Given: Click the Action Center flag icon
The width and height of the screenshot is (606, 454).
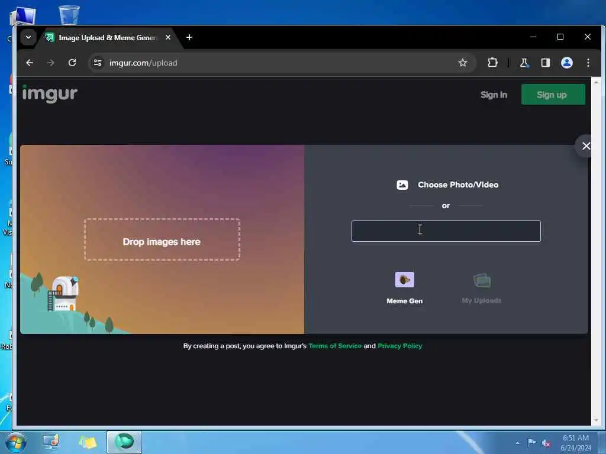Looking at the screenshot, I should (x=531, y=442).
